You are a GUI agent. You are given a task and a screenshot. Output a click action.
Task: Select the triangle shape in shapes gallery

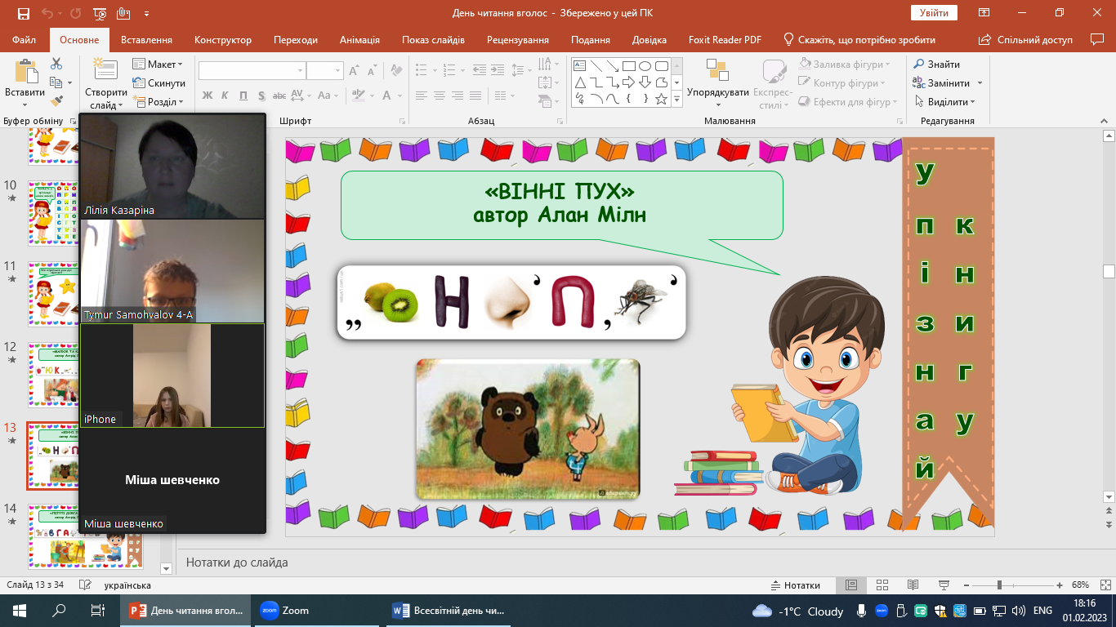coord(579,82)
